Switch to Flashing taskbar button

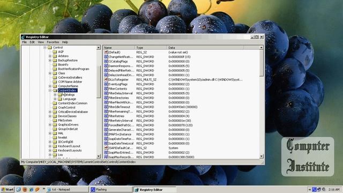pos(111,189)
